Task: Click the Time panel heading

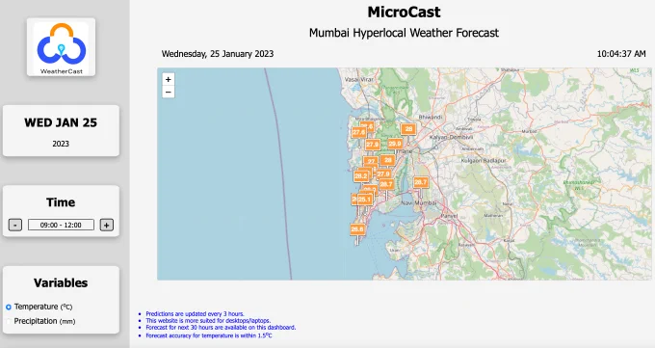Action: (x=61, y=202)
